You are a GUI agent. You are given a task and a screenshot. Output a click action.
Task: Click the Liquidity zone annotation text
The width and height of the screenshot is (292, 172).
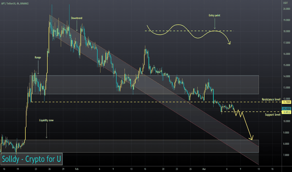pyautogui.click(x=46, y=120)
